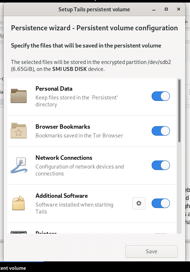Screen dimensions: 190x272
Task: Minimize the Setup Tails persistent volume window
Action: click(x=153, y=10)
